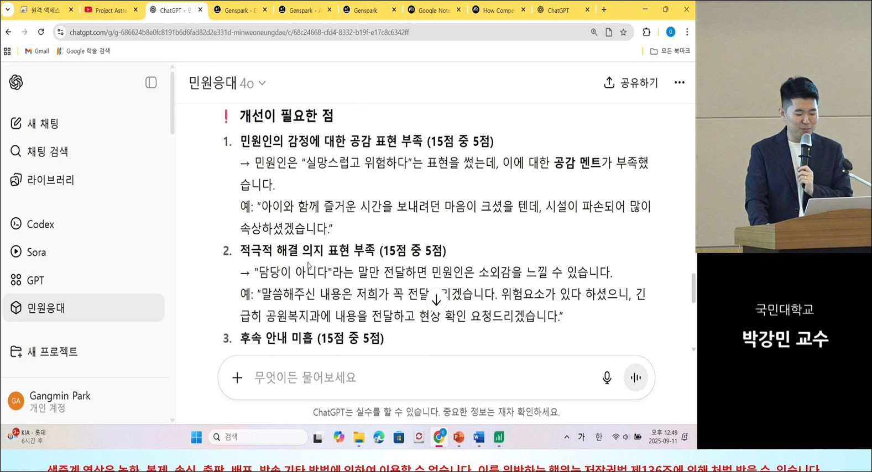Toggle voice mode with waveform button
The height and width of the screenshot is (472, 872).
pyautogui.click(x=636, y=377)
